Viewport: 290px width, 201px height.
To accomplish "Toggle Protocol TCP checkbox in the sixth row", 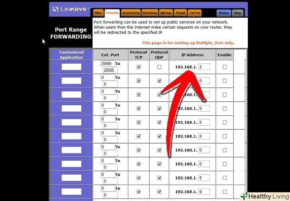I will [x=139, y=136].
